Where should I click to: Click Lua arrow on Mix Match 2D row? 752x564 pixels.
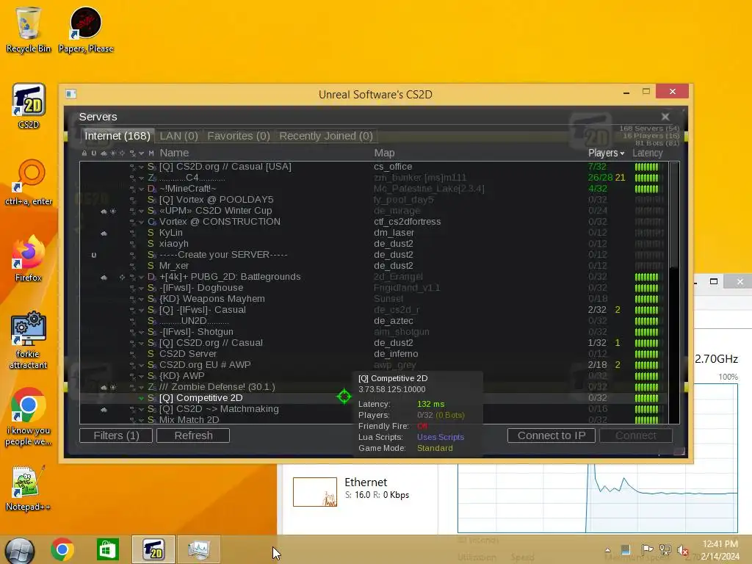141,421
